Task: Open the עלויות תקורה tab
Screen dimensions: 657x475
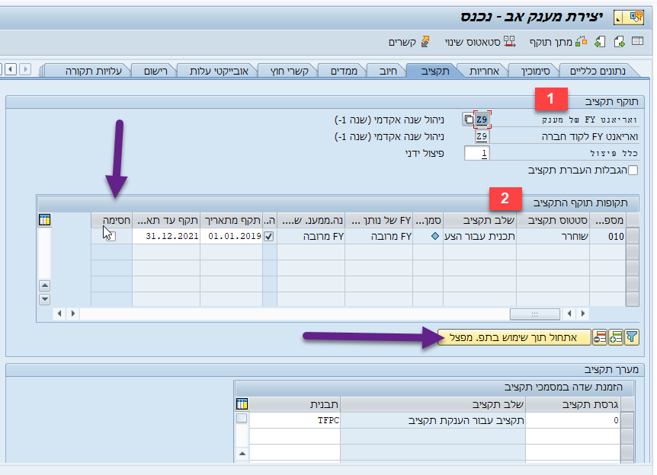Action: 94,71
